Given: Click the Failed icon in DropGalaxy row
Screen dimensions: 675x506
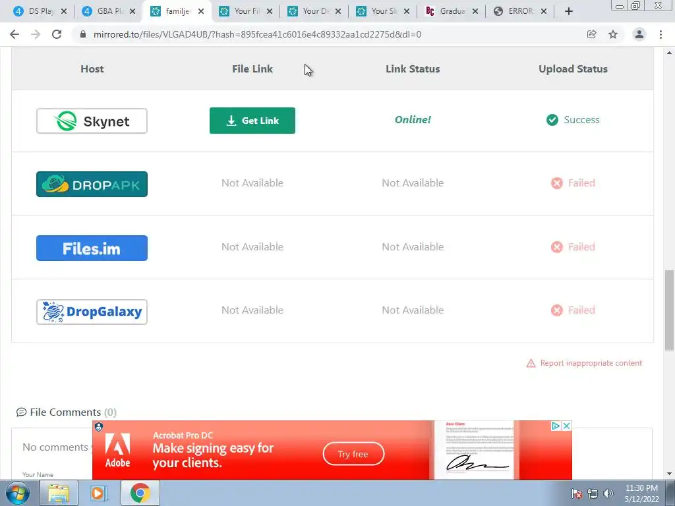Looking at the screenshot, I should [x=557, y=310].
